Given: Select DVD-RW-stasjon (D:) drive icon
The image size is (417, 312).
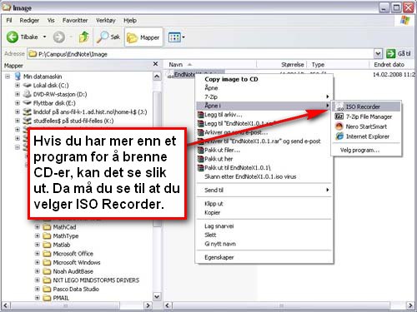Looking at the screenshot, I should click(27, 94).
